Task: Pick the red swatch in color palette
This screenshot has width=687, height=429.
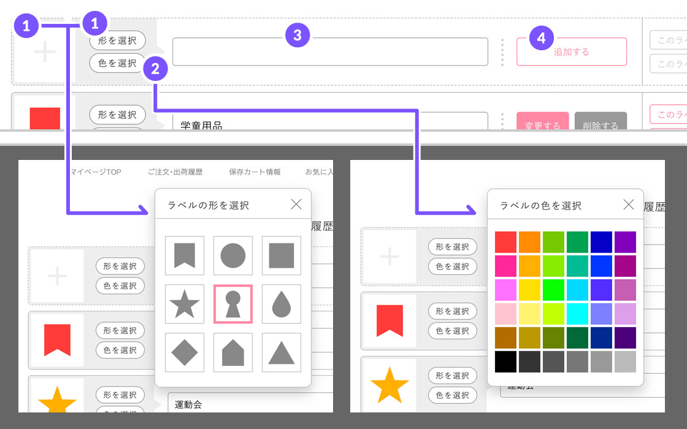Action: click(506, 242)
